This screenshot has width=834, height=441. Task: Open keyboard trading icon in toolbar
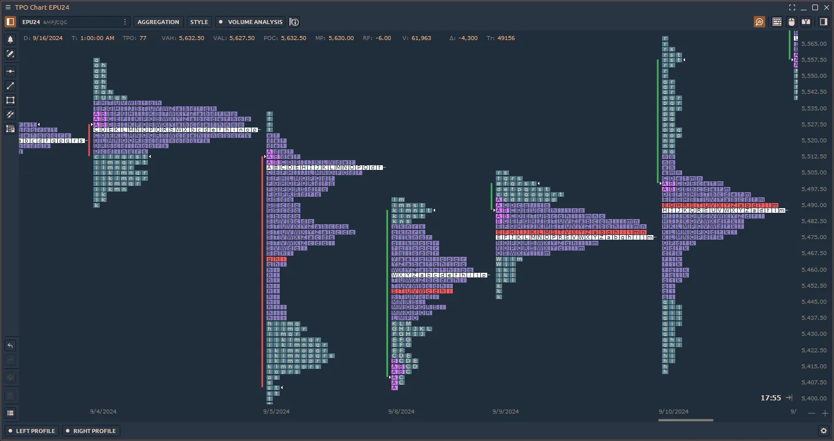[777, 22]
